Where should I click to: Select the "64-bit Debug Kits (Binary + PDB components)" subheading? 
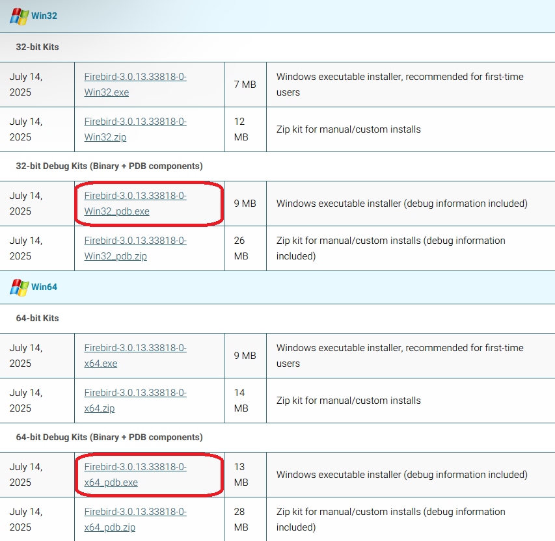click(x=109, y=438)
